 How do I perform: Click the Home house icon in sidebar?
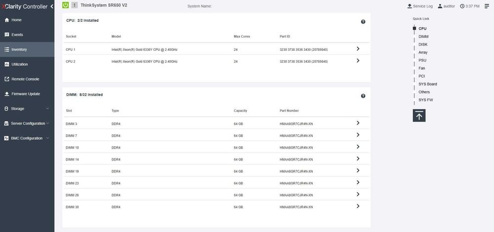(x=7, y=20)
